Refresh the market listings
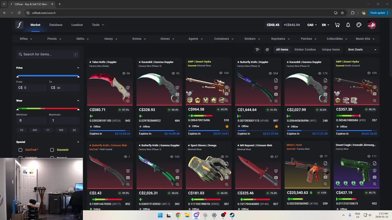 (267, 50)
